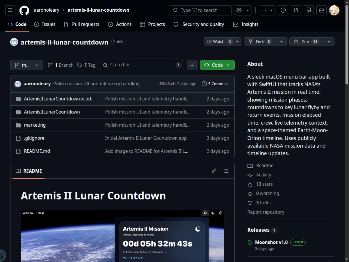Open the README outline list icon
Image resolution: width=349 pixels, height=262 pixels.
pyautogui.click(x=226, y=171)
